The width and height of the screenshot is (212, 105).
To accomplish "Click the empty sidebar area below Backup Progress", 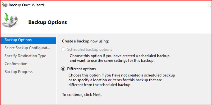I will point(28,89).
